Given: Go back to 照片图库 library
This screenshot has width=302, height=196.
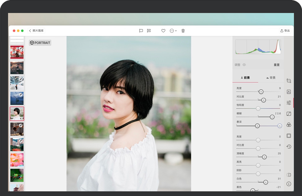Looking at the screenshot, I should pyautogui.click(x=37, y=31).
